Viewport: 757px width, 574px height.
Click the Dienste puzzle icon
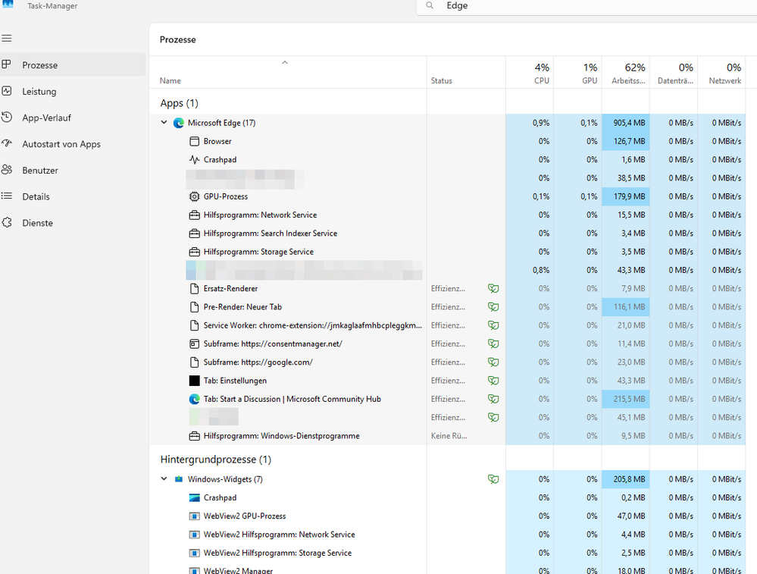point(7,223)
